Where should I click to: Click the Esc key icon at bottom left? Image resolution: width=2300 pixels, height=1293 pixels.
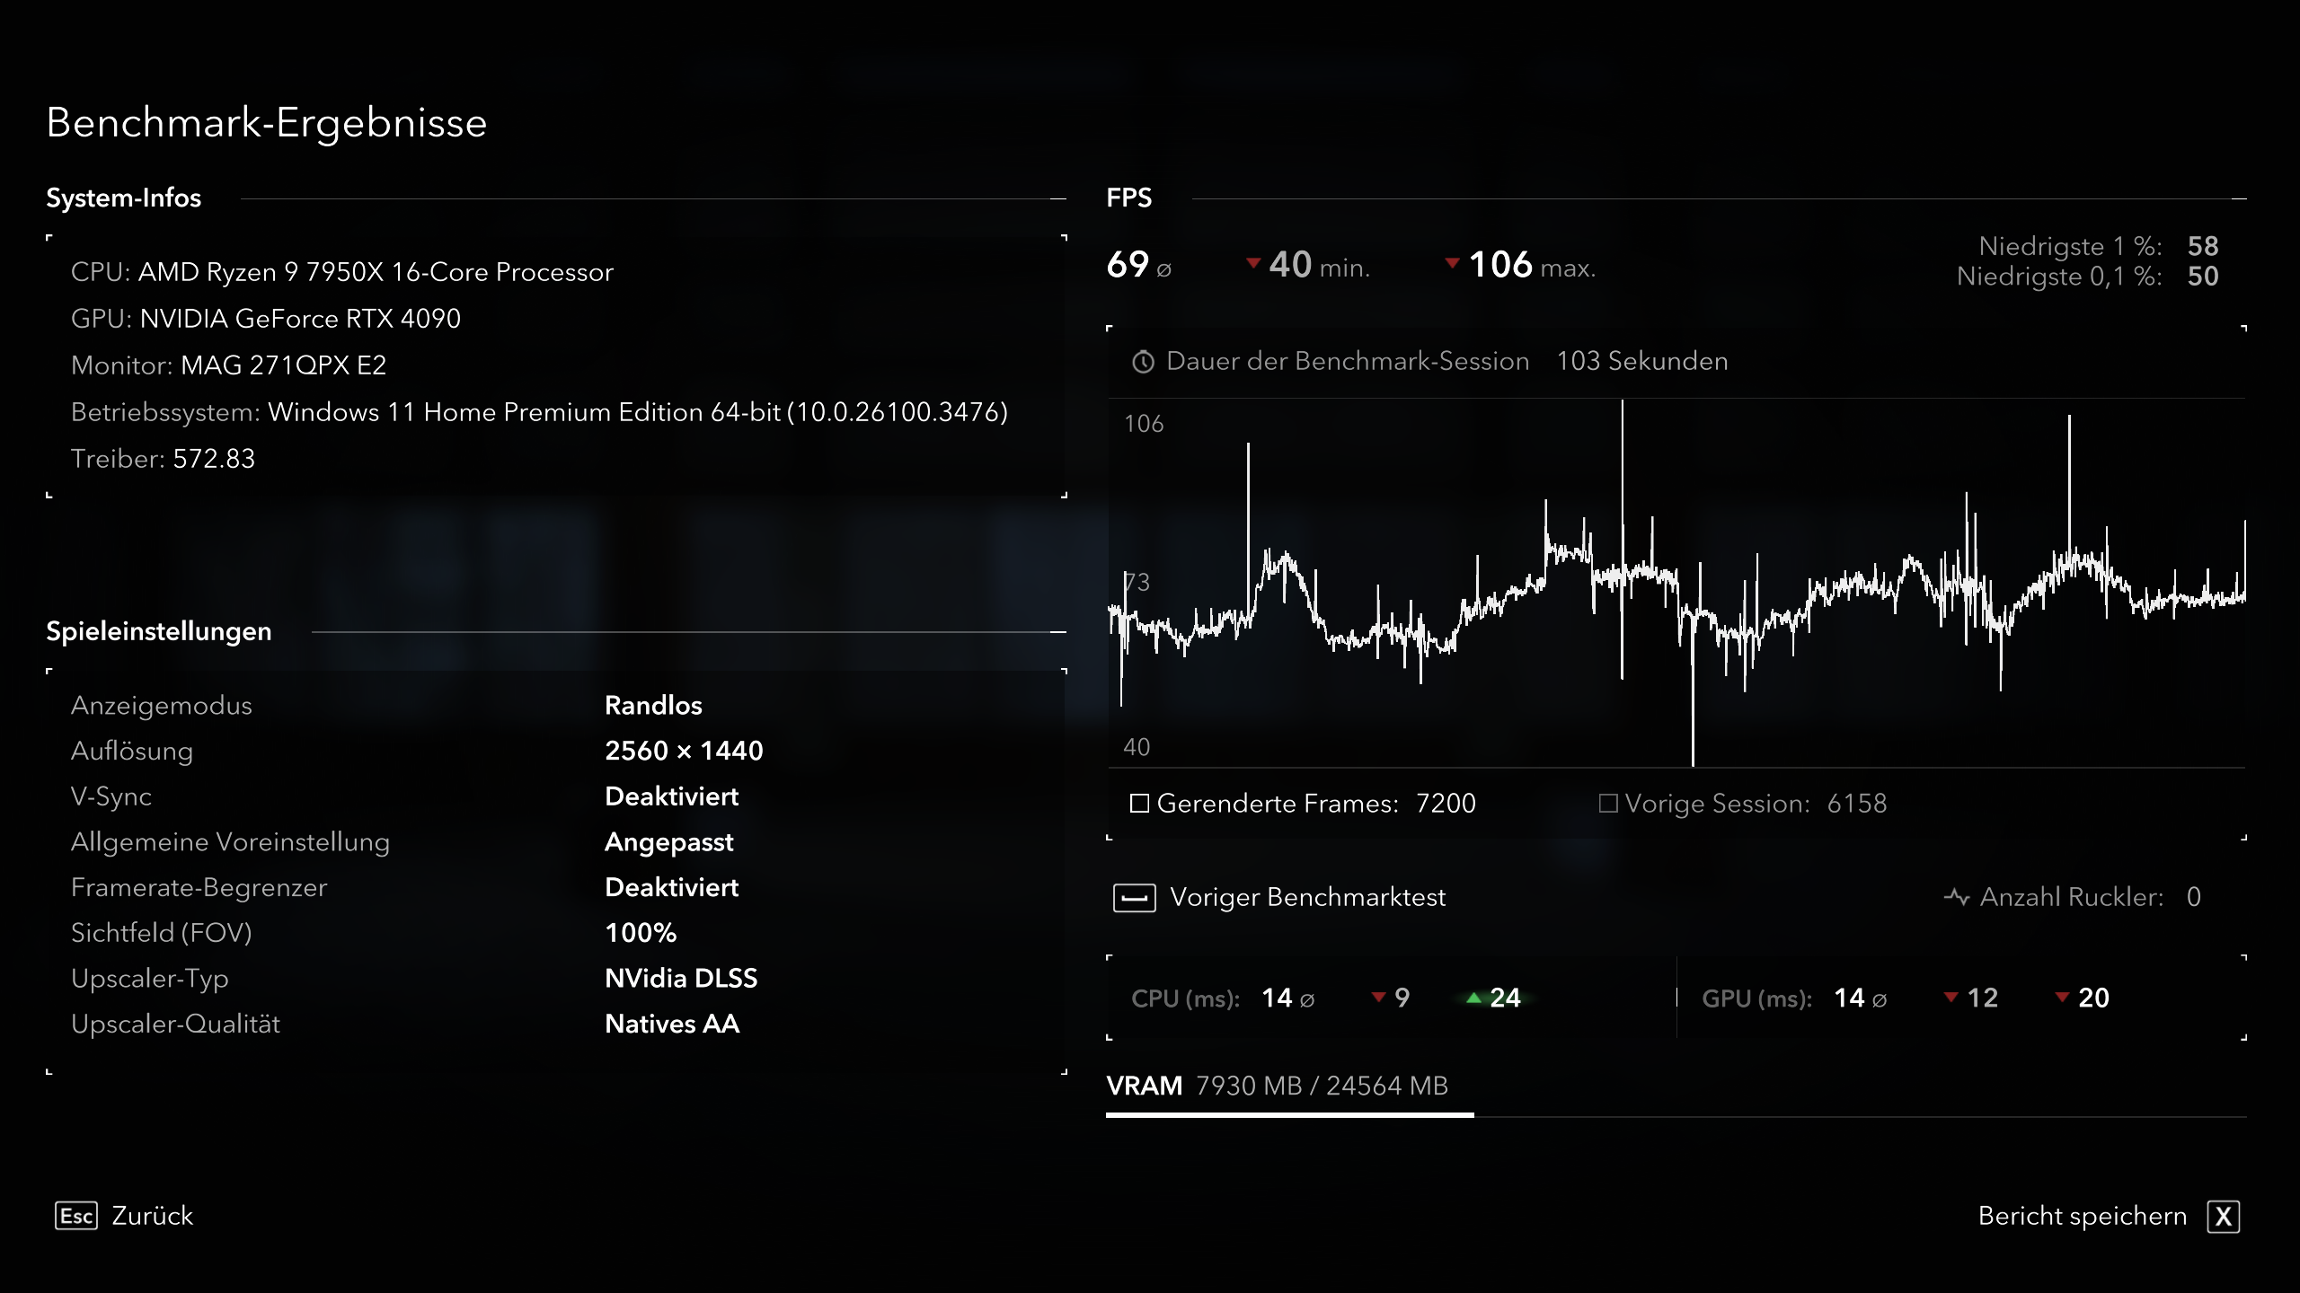(x=77, y=1216)
